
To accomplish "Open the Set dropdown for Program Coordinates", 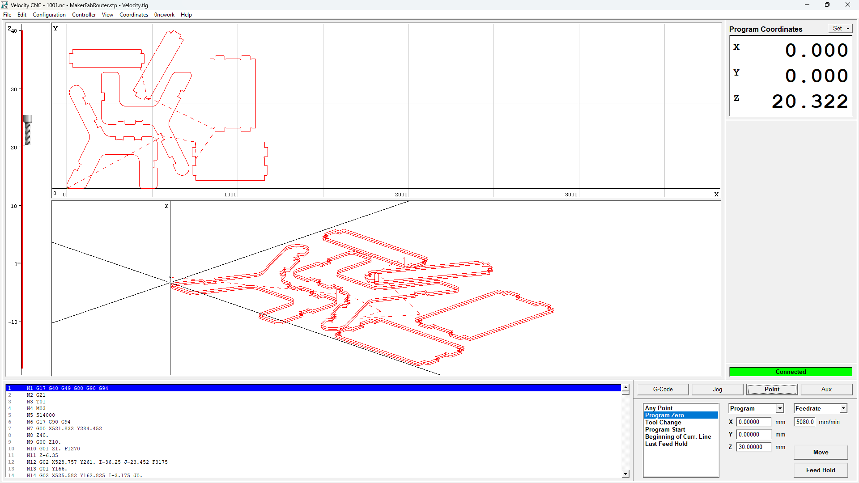I will [x=841, y=29].
